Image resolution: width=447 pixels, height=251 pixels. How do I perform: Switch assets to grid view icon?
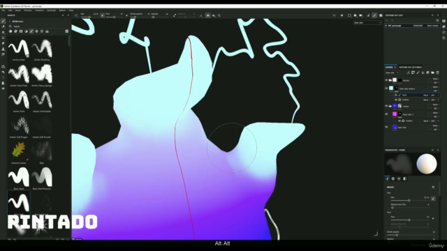(x=67, y=31)
